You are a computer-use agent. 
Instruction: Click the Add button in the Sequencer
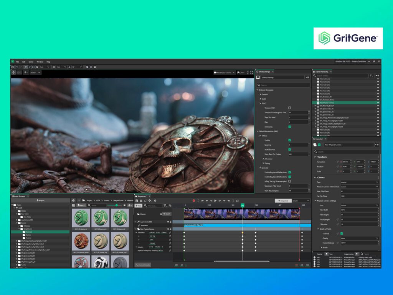click(x=138, y=206)
